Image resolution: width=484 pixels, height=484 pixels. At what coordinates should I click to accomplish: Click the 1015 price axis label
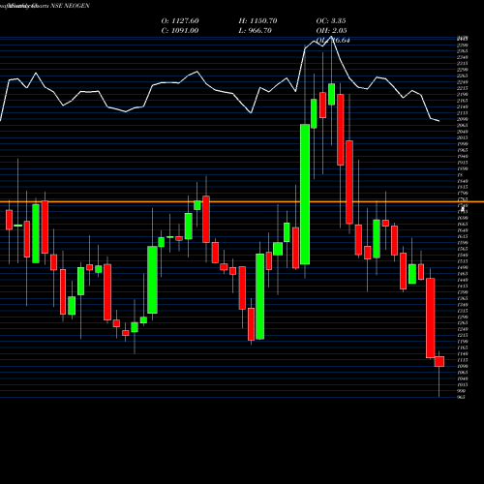pyautogui.click(x=463, y=385)
